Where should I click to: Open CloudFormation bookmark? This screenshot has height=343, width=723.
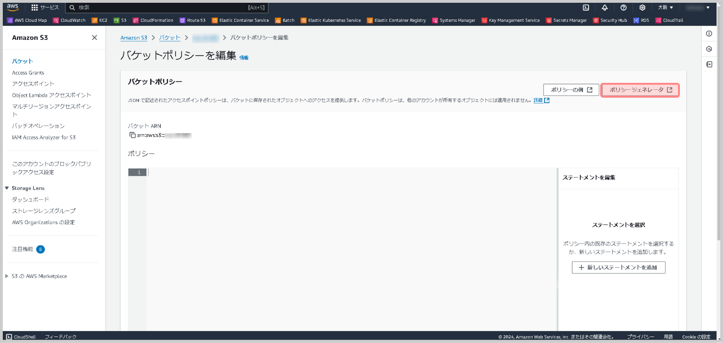click(x=153, y=20)
